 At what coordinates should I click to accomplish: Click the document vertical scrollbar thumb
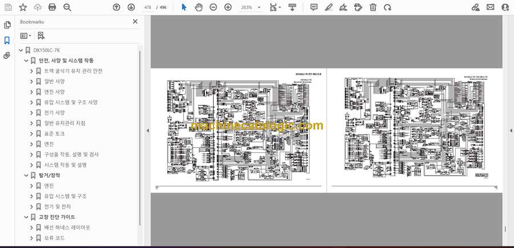tap(505, 230)
